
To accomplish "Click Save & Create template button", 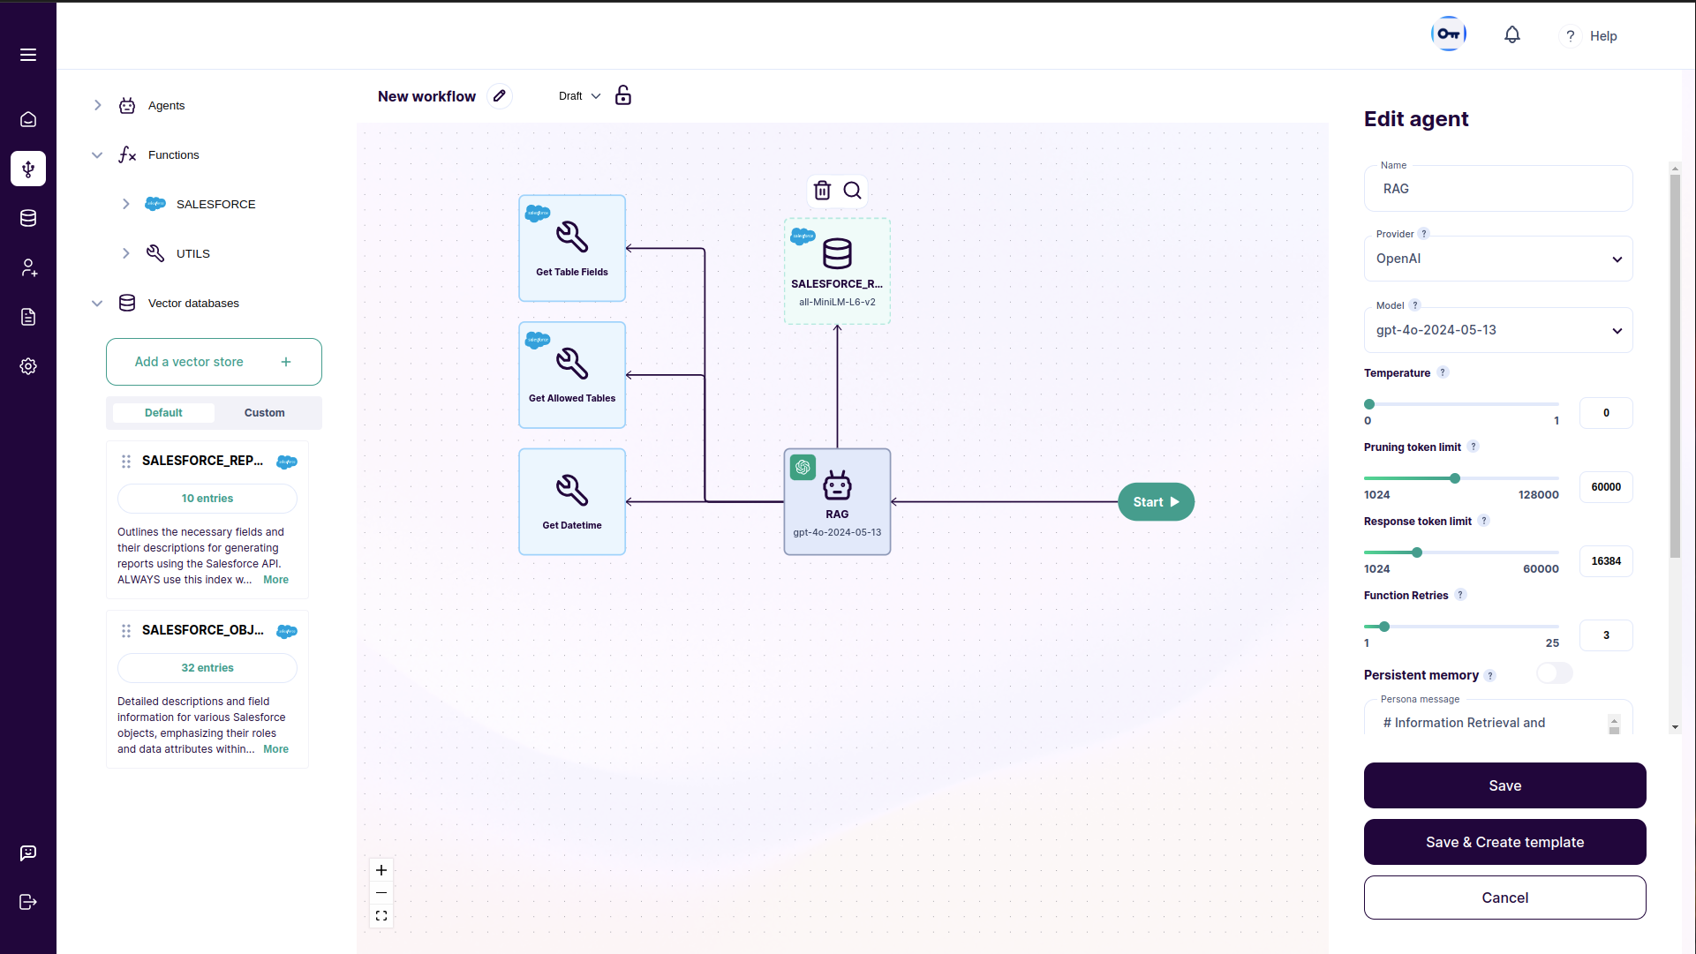I will pyautogui.click(x=1504, y=842).
